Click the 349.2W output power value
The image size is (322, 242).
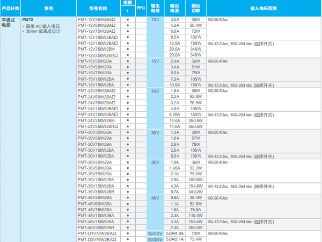[195, 191]
